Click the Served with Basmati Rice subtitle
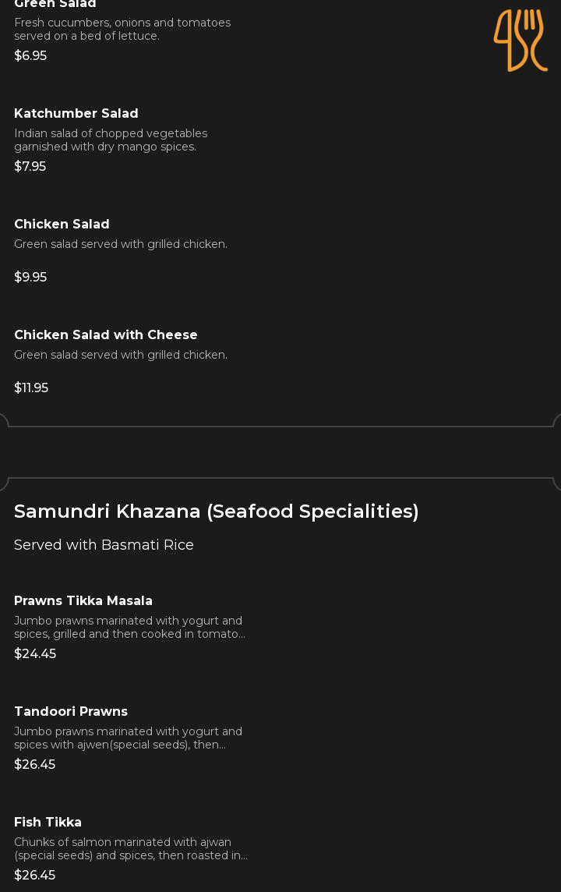The image size is (561, 892). coord(104,545)
